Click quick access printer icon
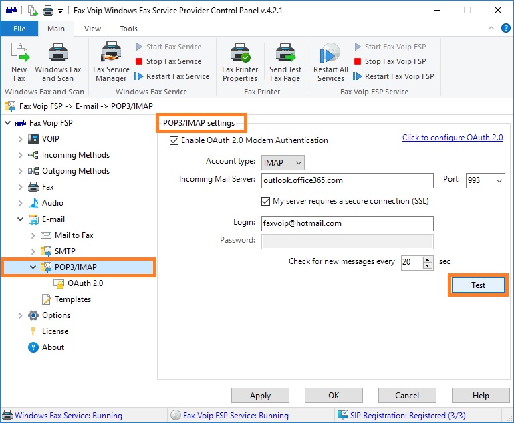This screenshot has height=423, width=514. tap(48, 11)
